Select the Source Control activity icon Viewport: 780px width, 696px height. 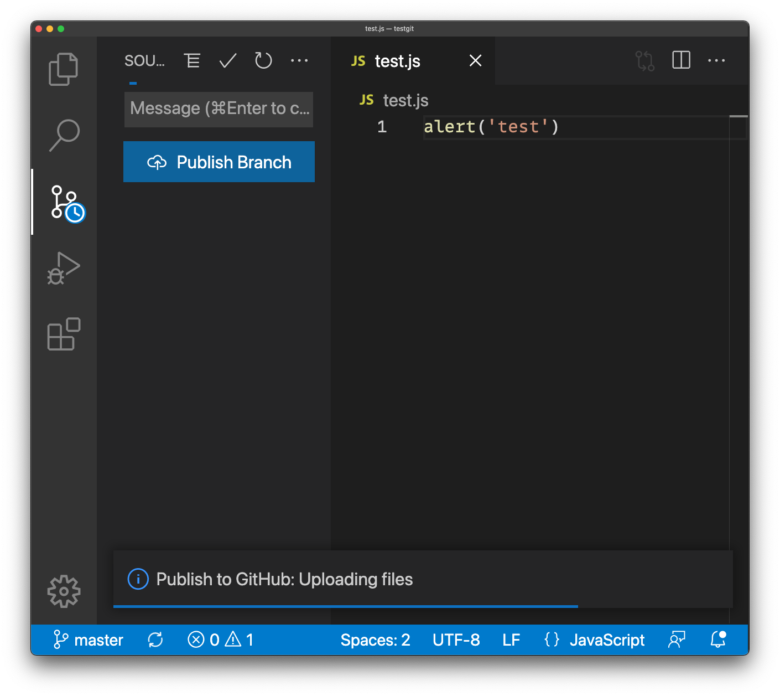point(65,202)
